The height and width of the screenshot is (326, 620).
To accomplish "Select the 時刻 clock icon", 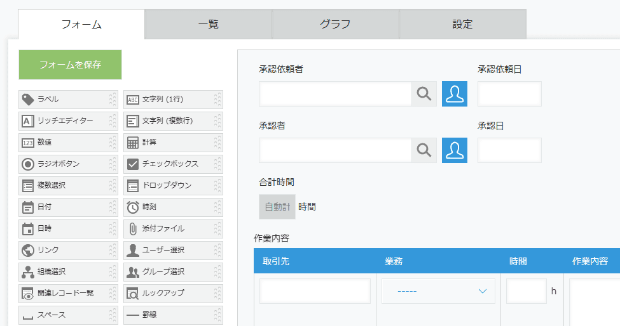I will (x=133, y=207).
